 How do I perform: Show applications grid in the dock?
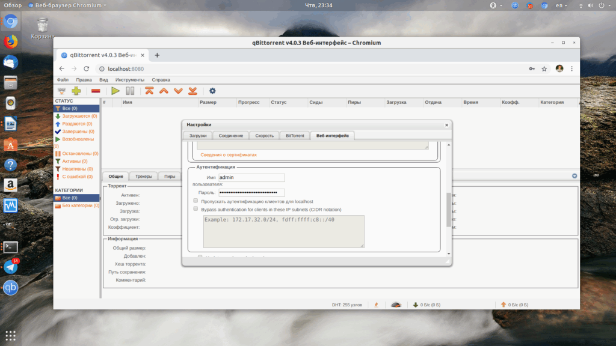click(x=11, y=336)
